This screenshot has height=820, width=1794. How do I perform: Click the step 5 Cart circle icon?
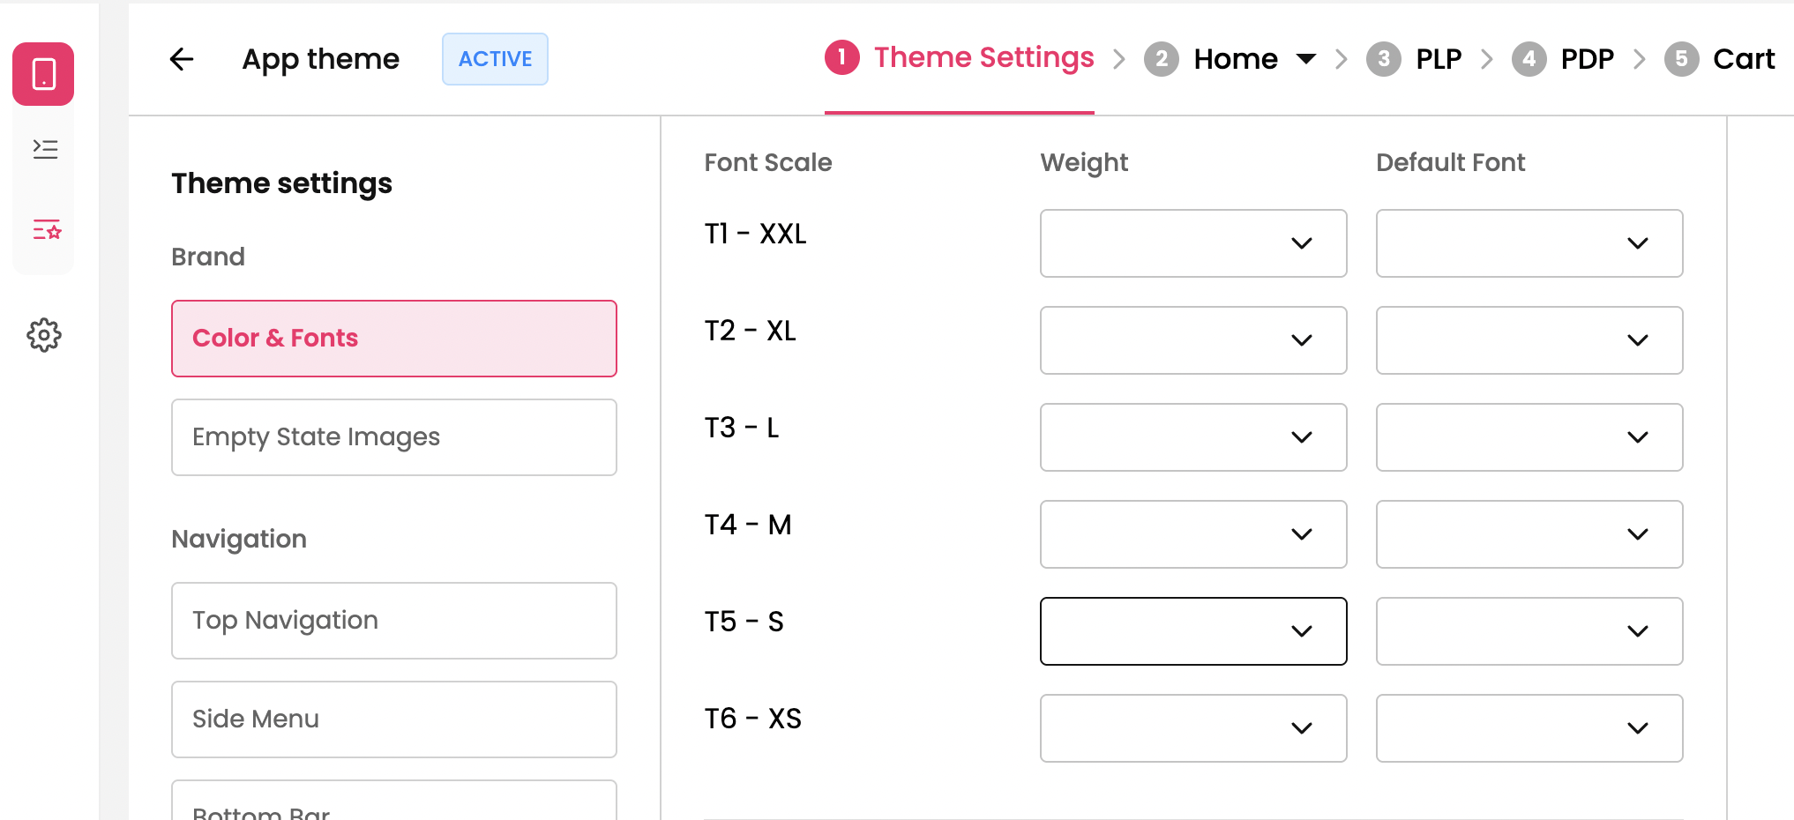coord(1681,59)
